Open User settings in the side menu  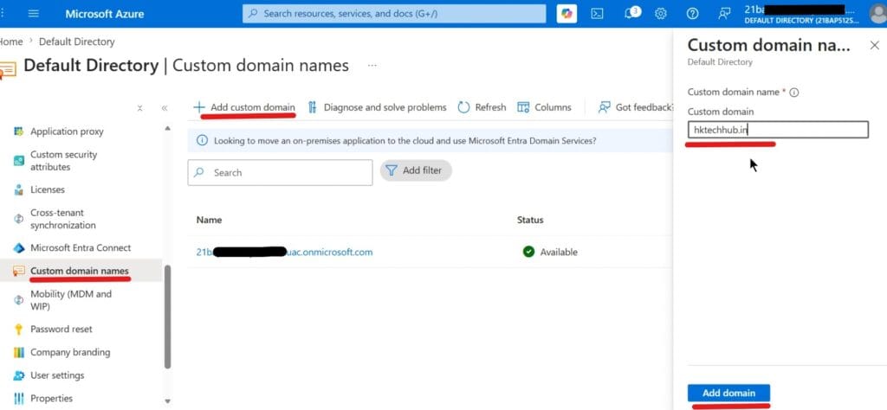pos(57,375)
